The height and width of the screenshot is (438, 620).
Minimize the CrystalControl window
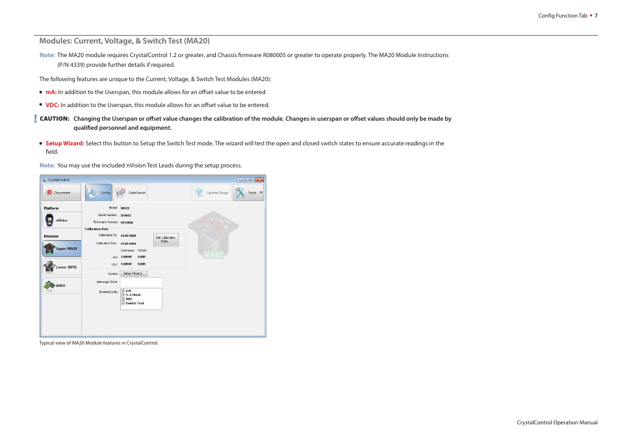click(x=241, y=180)
